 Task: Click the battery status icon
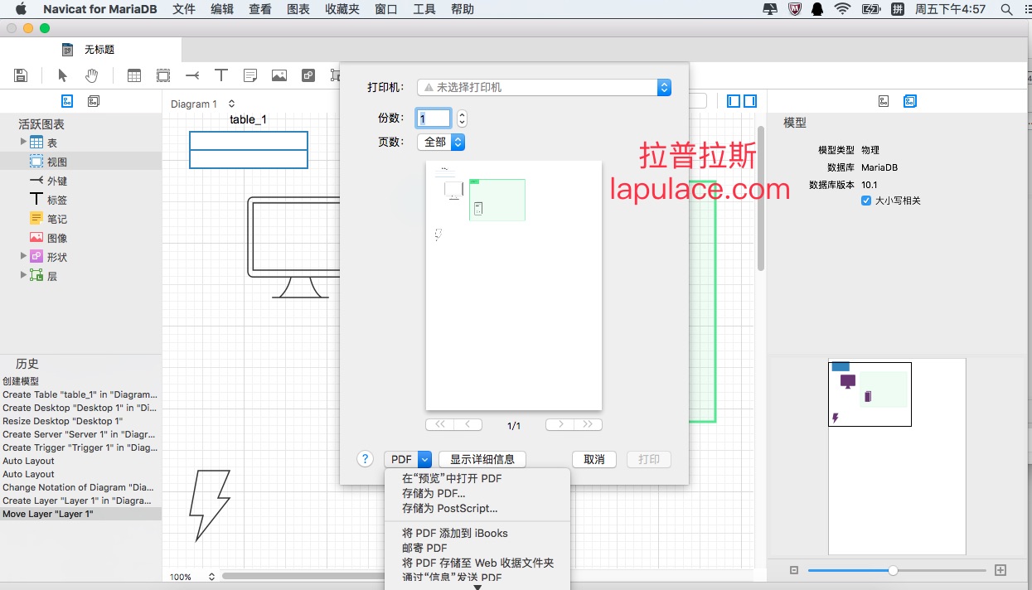tap(871, 9)
